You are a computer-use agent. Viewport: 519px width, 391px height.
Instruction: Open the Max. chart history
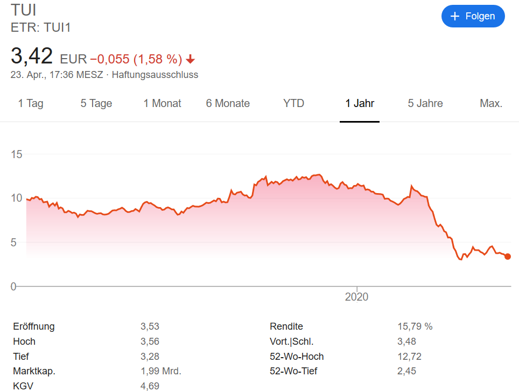490,103
